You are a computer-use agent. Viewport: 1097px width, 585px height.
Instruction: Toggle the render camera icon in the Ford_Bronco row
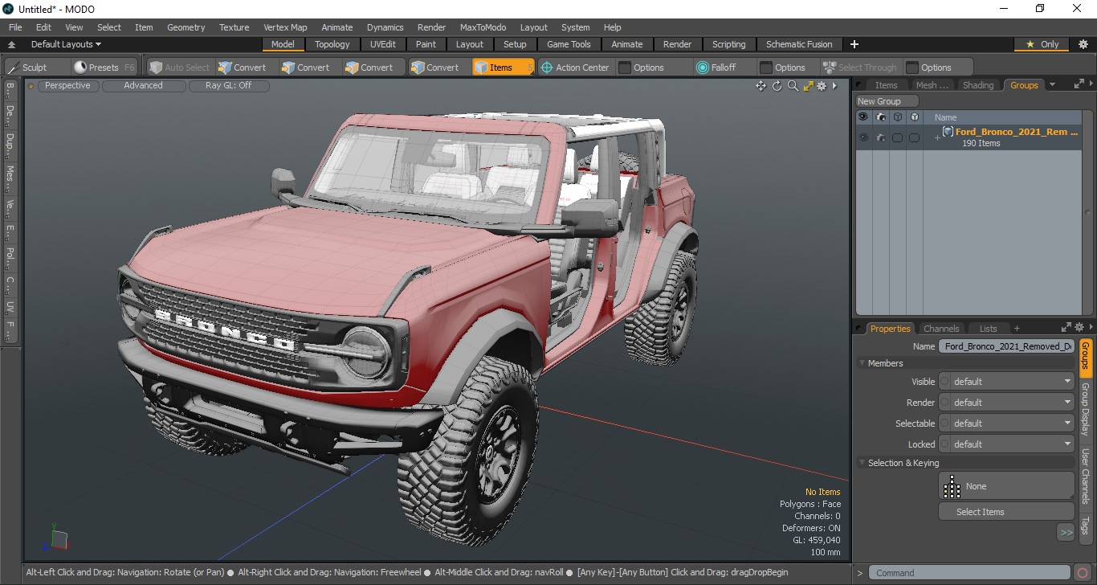(x=881, y=137)
